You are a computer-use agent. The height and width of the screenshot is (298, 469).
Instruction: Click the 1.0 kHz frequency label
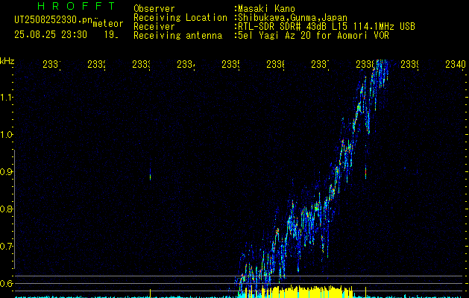[x=6, y=135]
